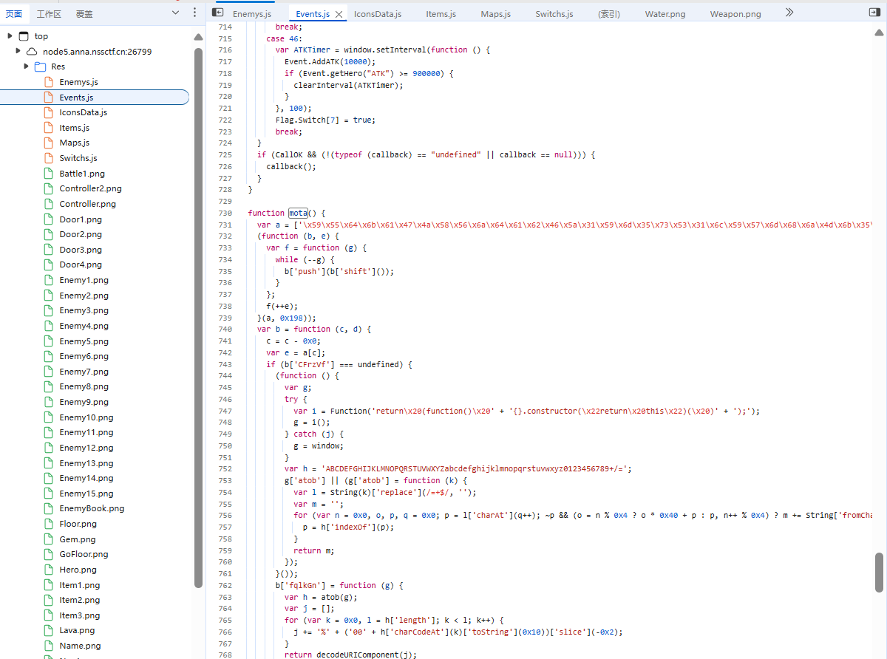This screenshot has height=659, width=887.
Task: Click the EnemyBook.png file icon
Action: click(x=49, y=508)
